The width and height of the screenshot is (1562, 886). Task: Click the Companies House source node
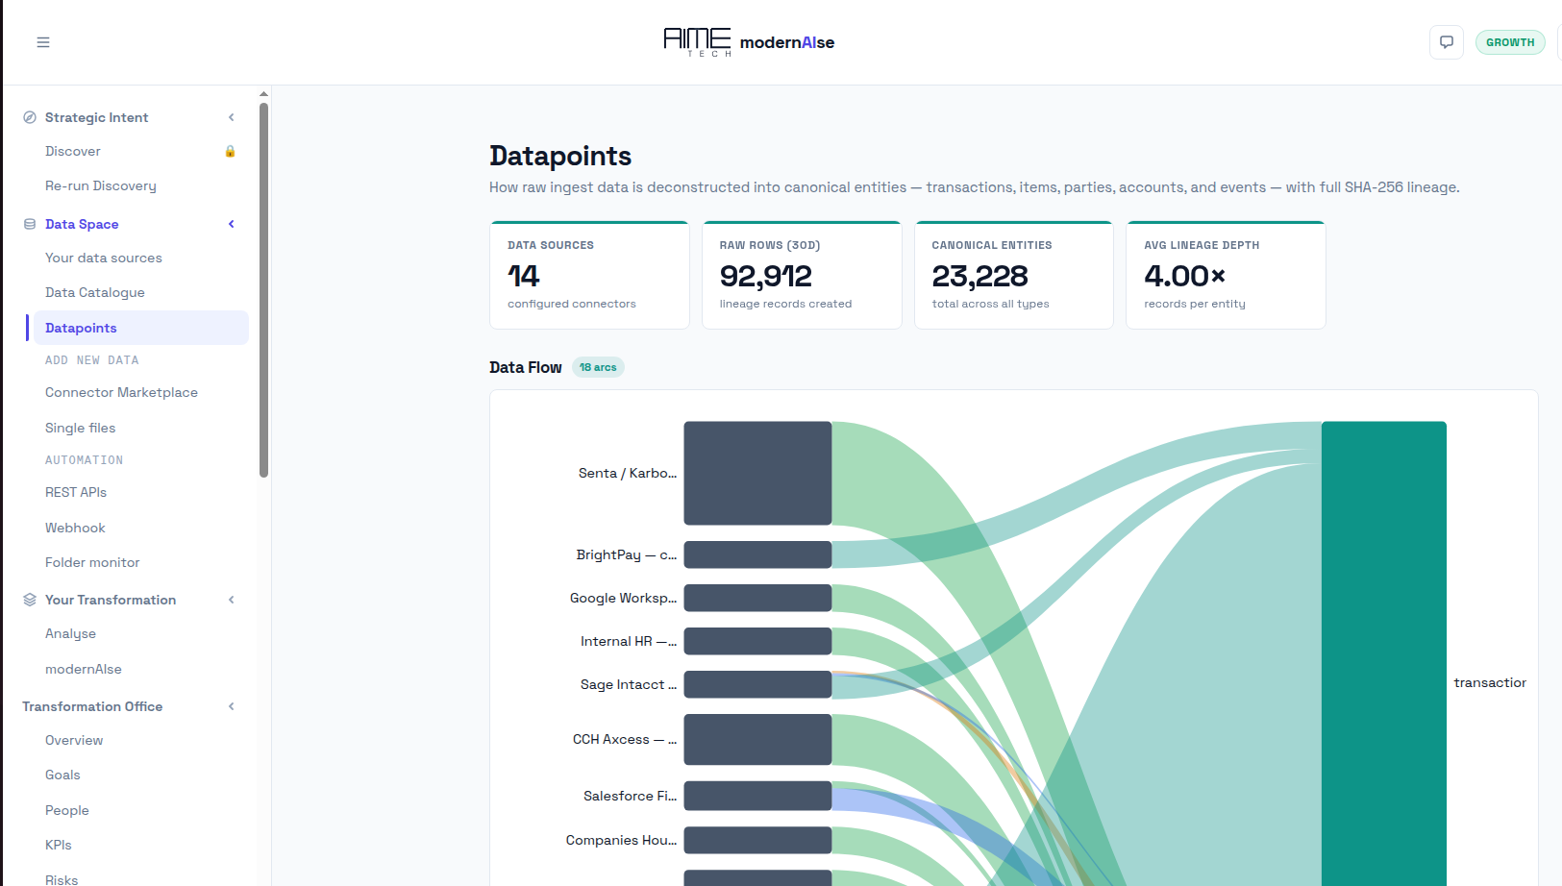click(757, 840)
